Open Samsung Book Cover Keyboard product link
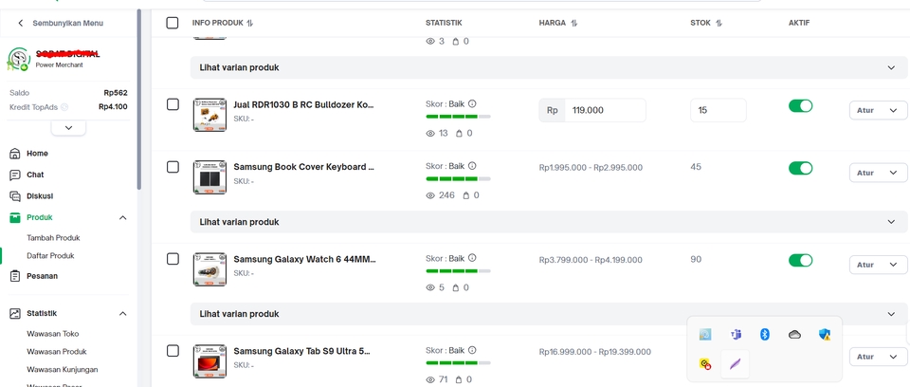 [304, 167]
